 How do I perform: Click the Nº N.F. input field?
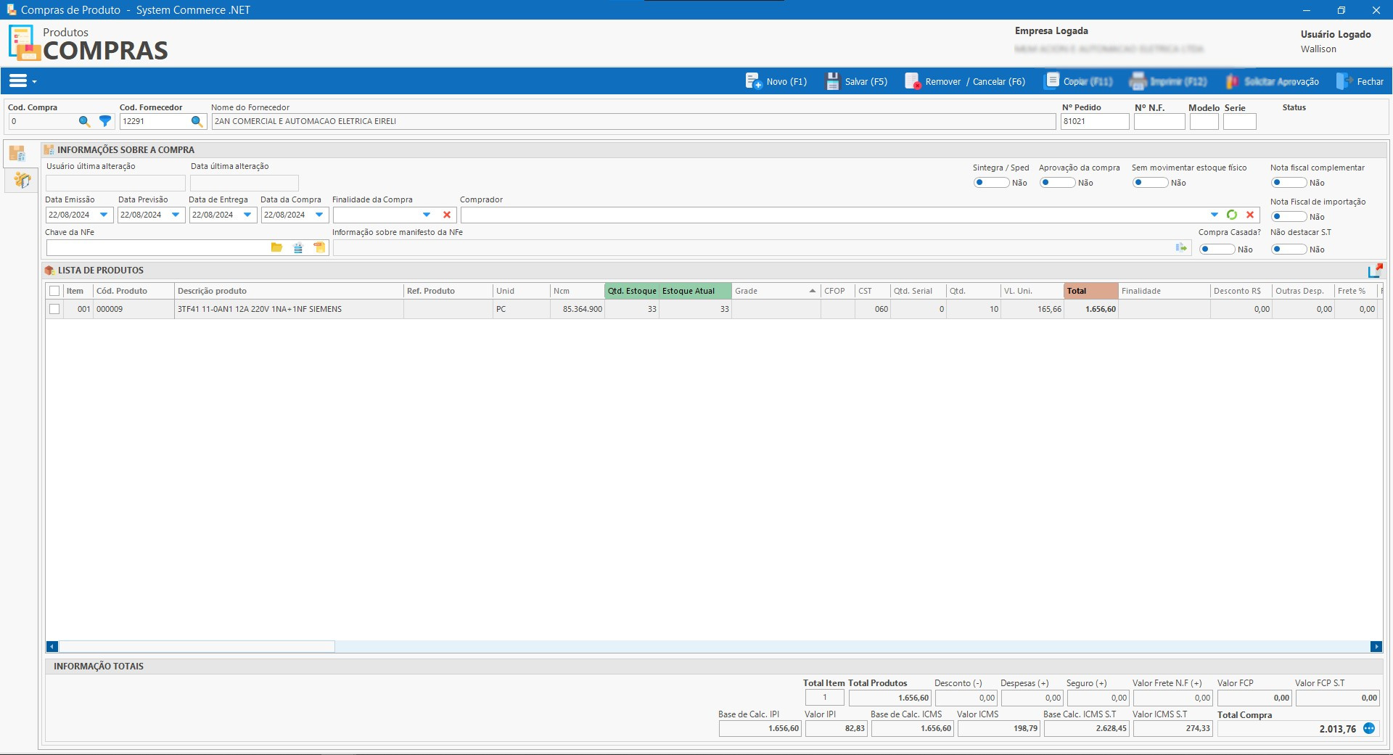tap(1159, 122)
